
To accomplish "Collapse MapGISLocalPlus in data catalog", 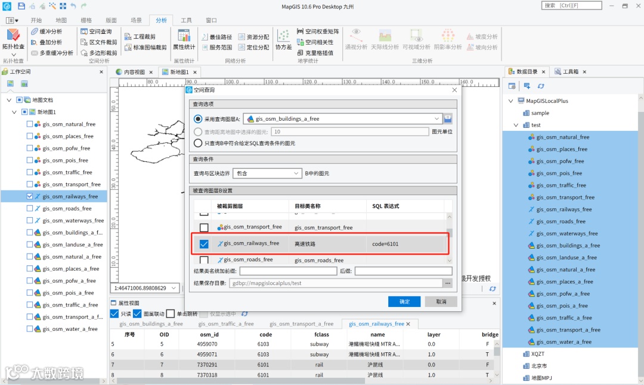I will click(511, 101).
